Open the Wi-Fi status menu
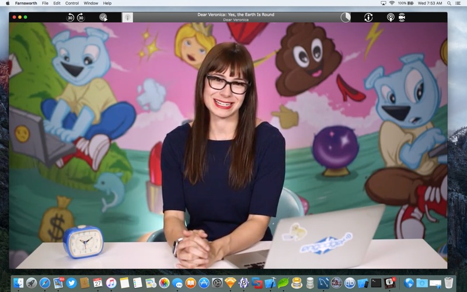467x292 pixels. pos(391,3)
